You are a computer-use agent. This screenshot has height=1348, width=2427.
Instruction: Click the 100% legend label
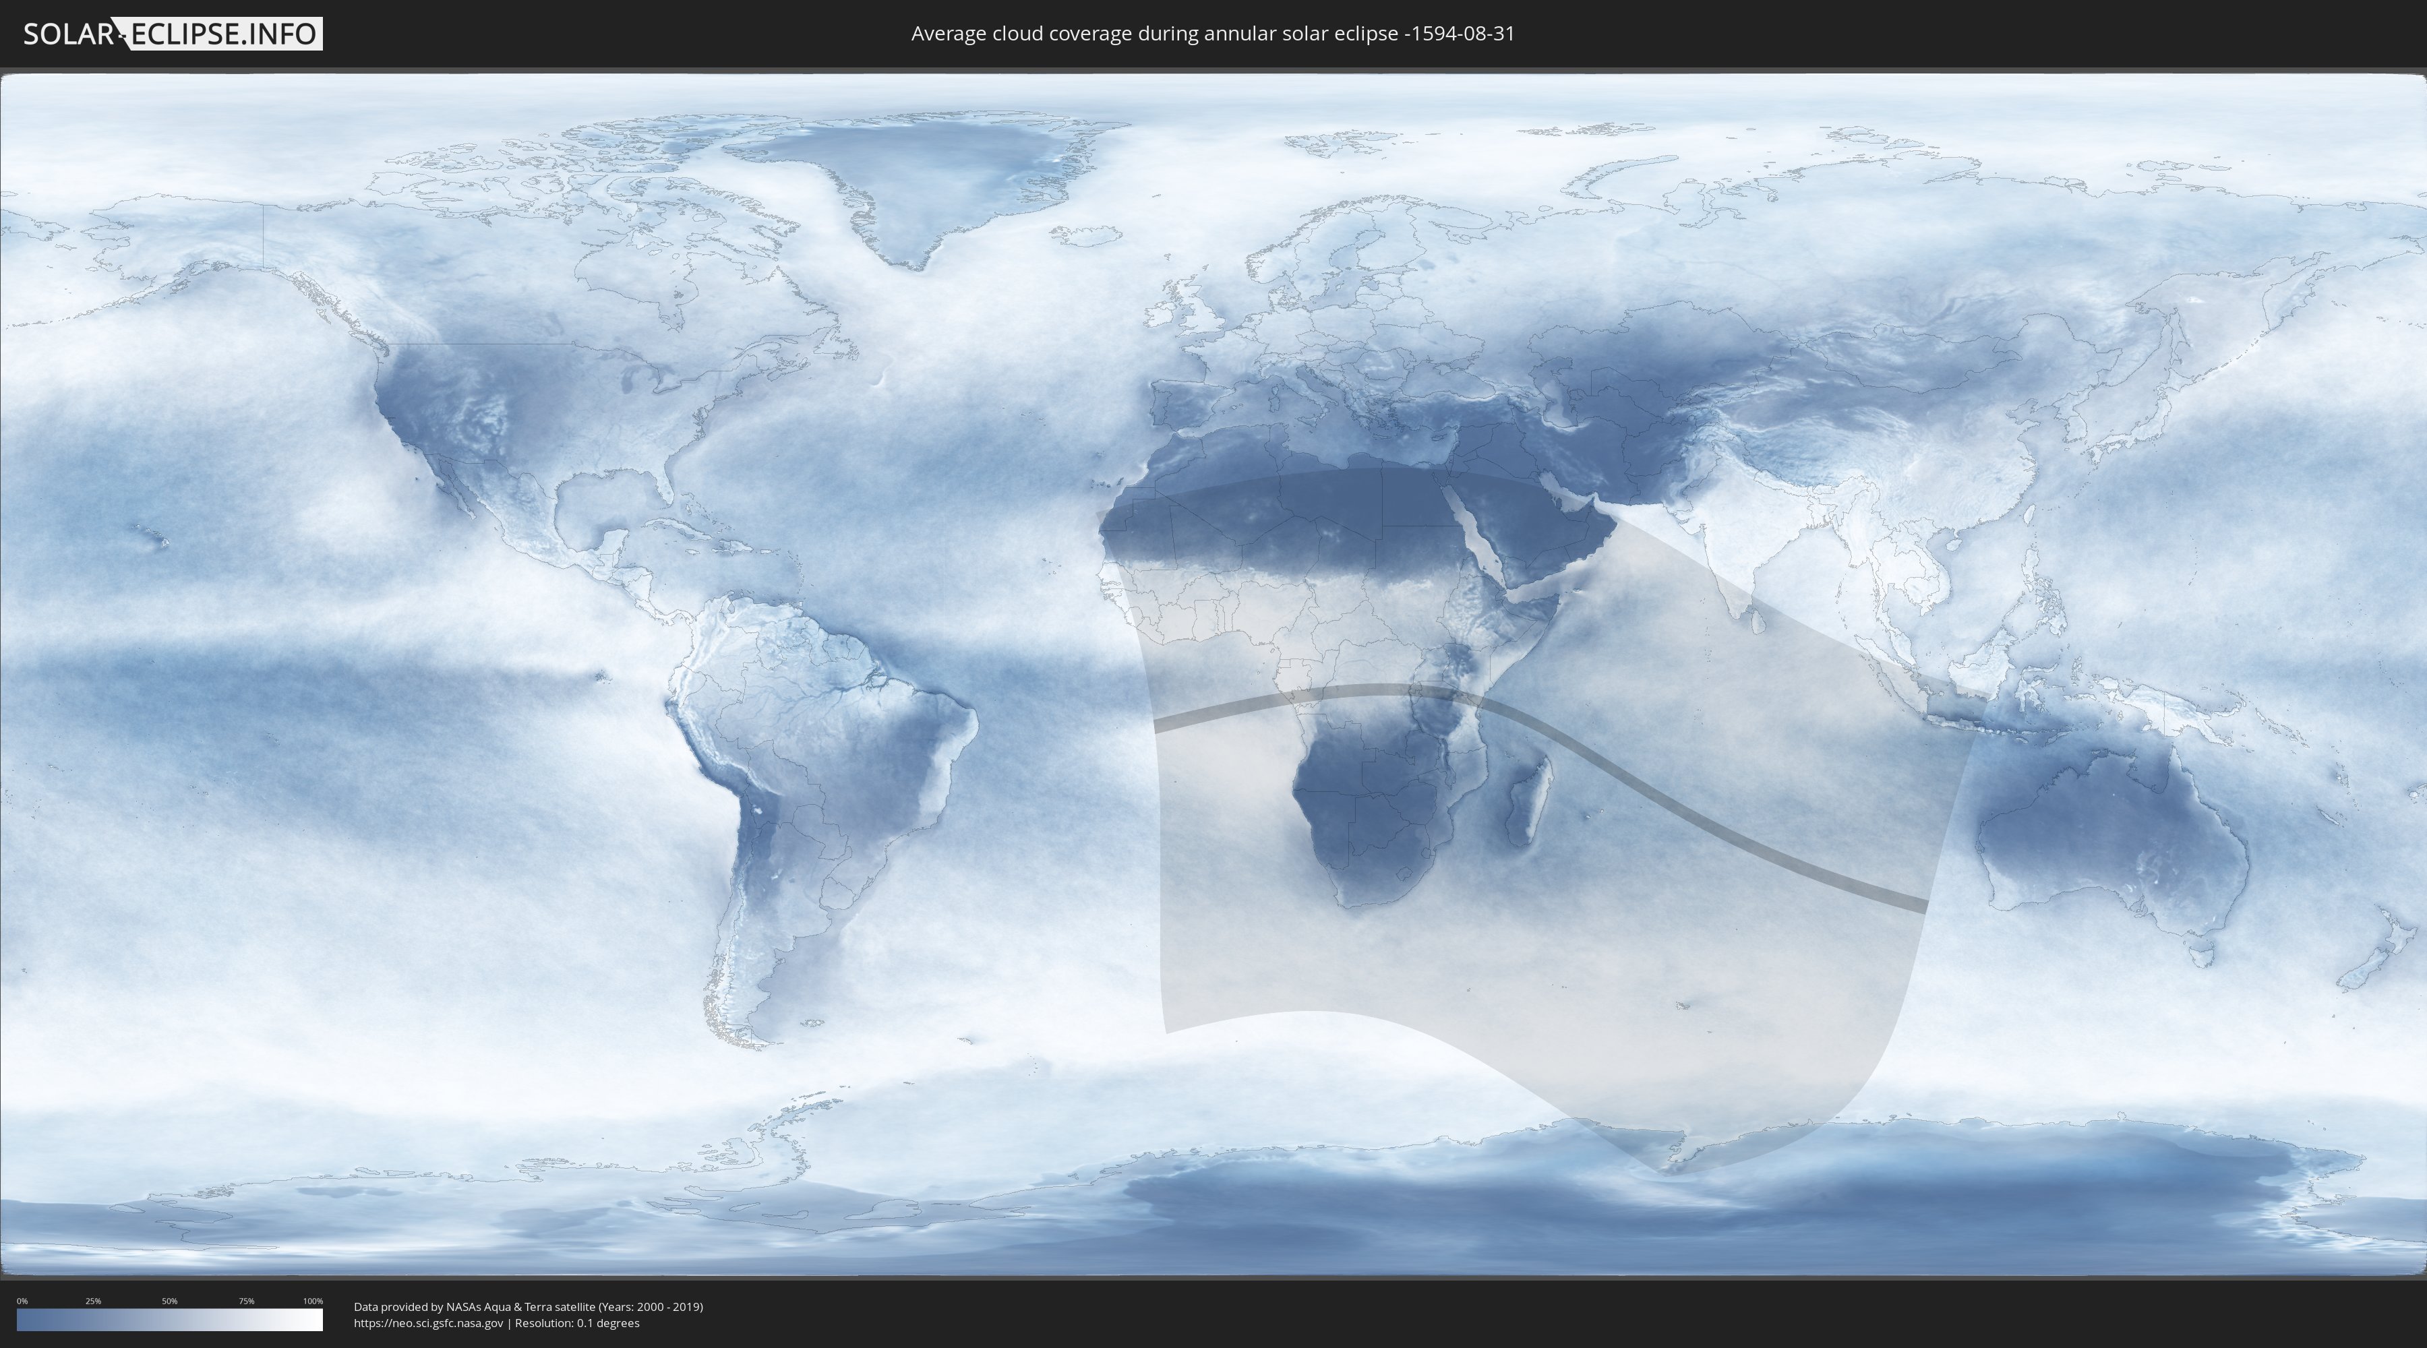click(313, 1301)
